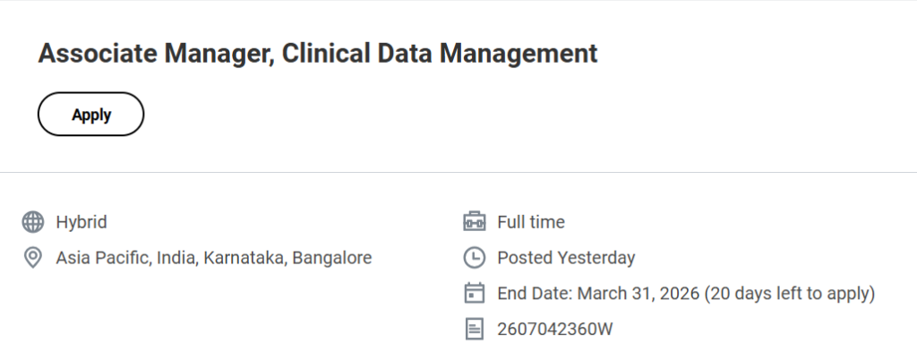Click the job requisition ID 2607042360W
The image size is (917, 360).
pyautogui.click(x=555, y=330)
